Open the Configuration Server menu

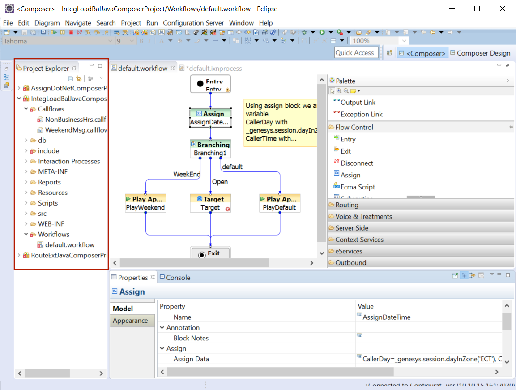coord(193,23)
